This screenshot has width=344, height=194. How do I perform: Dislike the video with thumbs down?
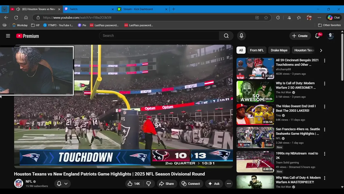tap(149, 184)
